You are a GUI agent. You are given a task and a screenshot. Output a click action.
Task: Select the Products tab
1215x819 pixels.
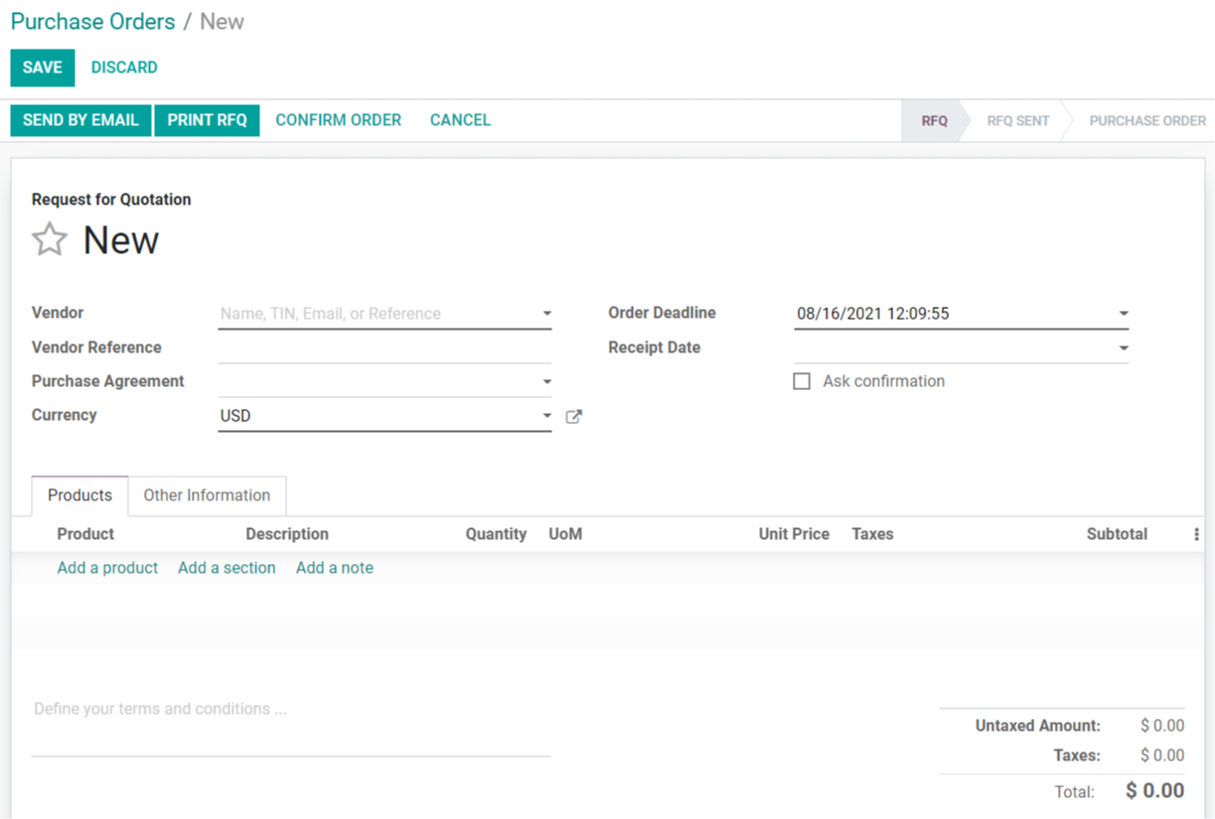point(79,495)
